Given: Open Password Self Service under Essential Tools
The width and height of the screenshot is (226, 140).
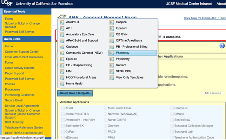Looking at the screenshot, I should pos(20,32).
